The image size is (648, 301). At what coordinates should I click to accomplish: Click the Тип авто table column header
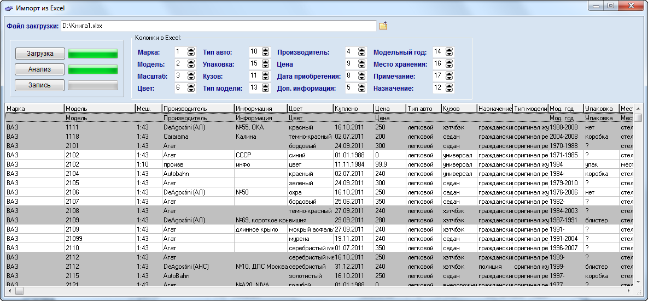424,109
